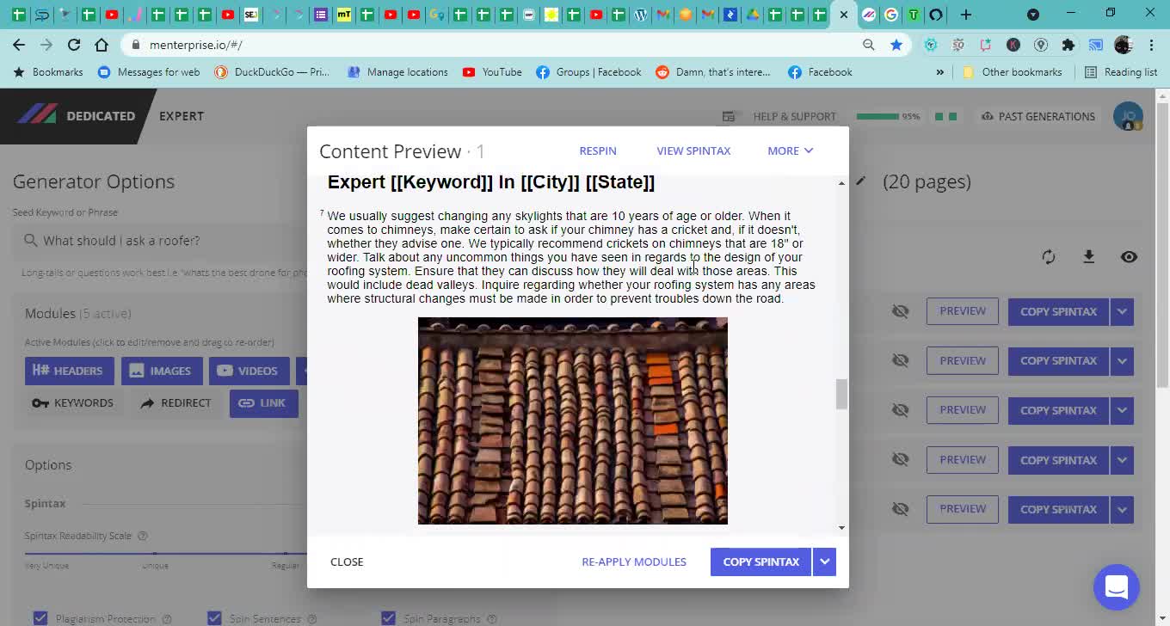Click the pencil edit icon beside 20 pages
Image resolution: width=1170 pixels, height=626 pixels.
[x=860, y=181]
